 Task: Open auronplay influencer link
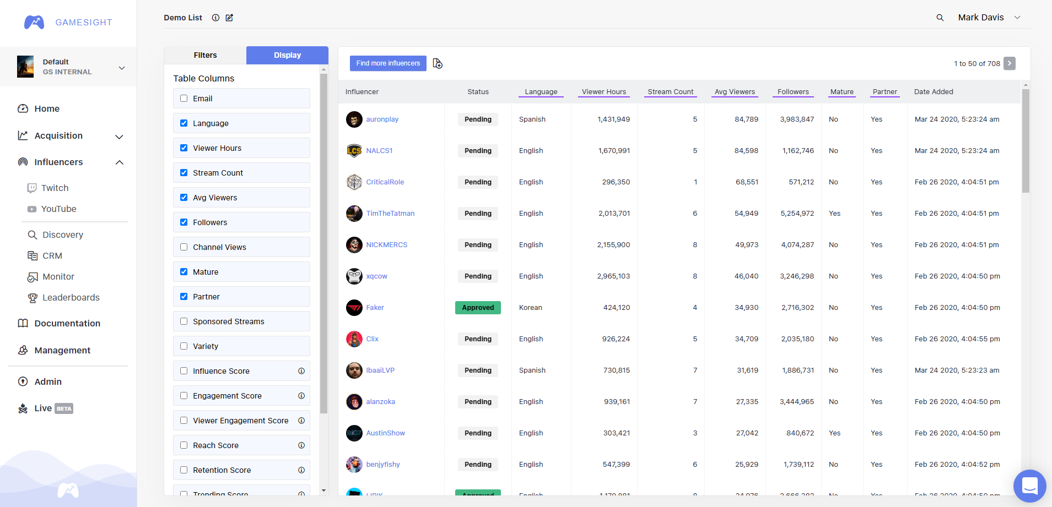coord(382,119)
